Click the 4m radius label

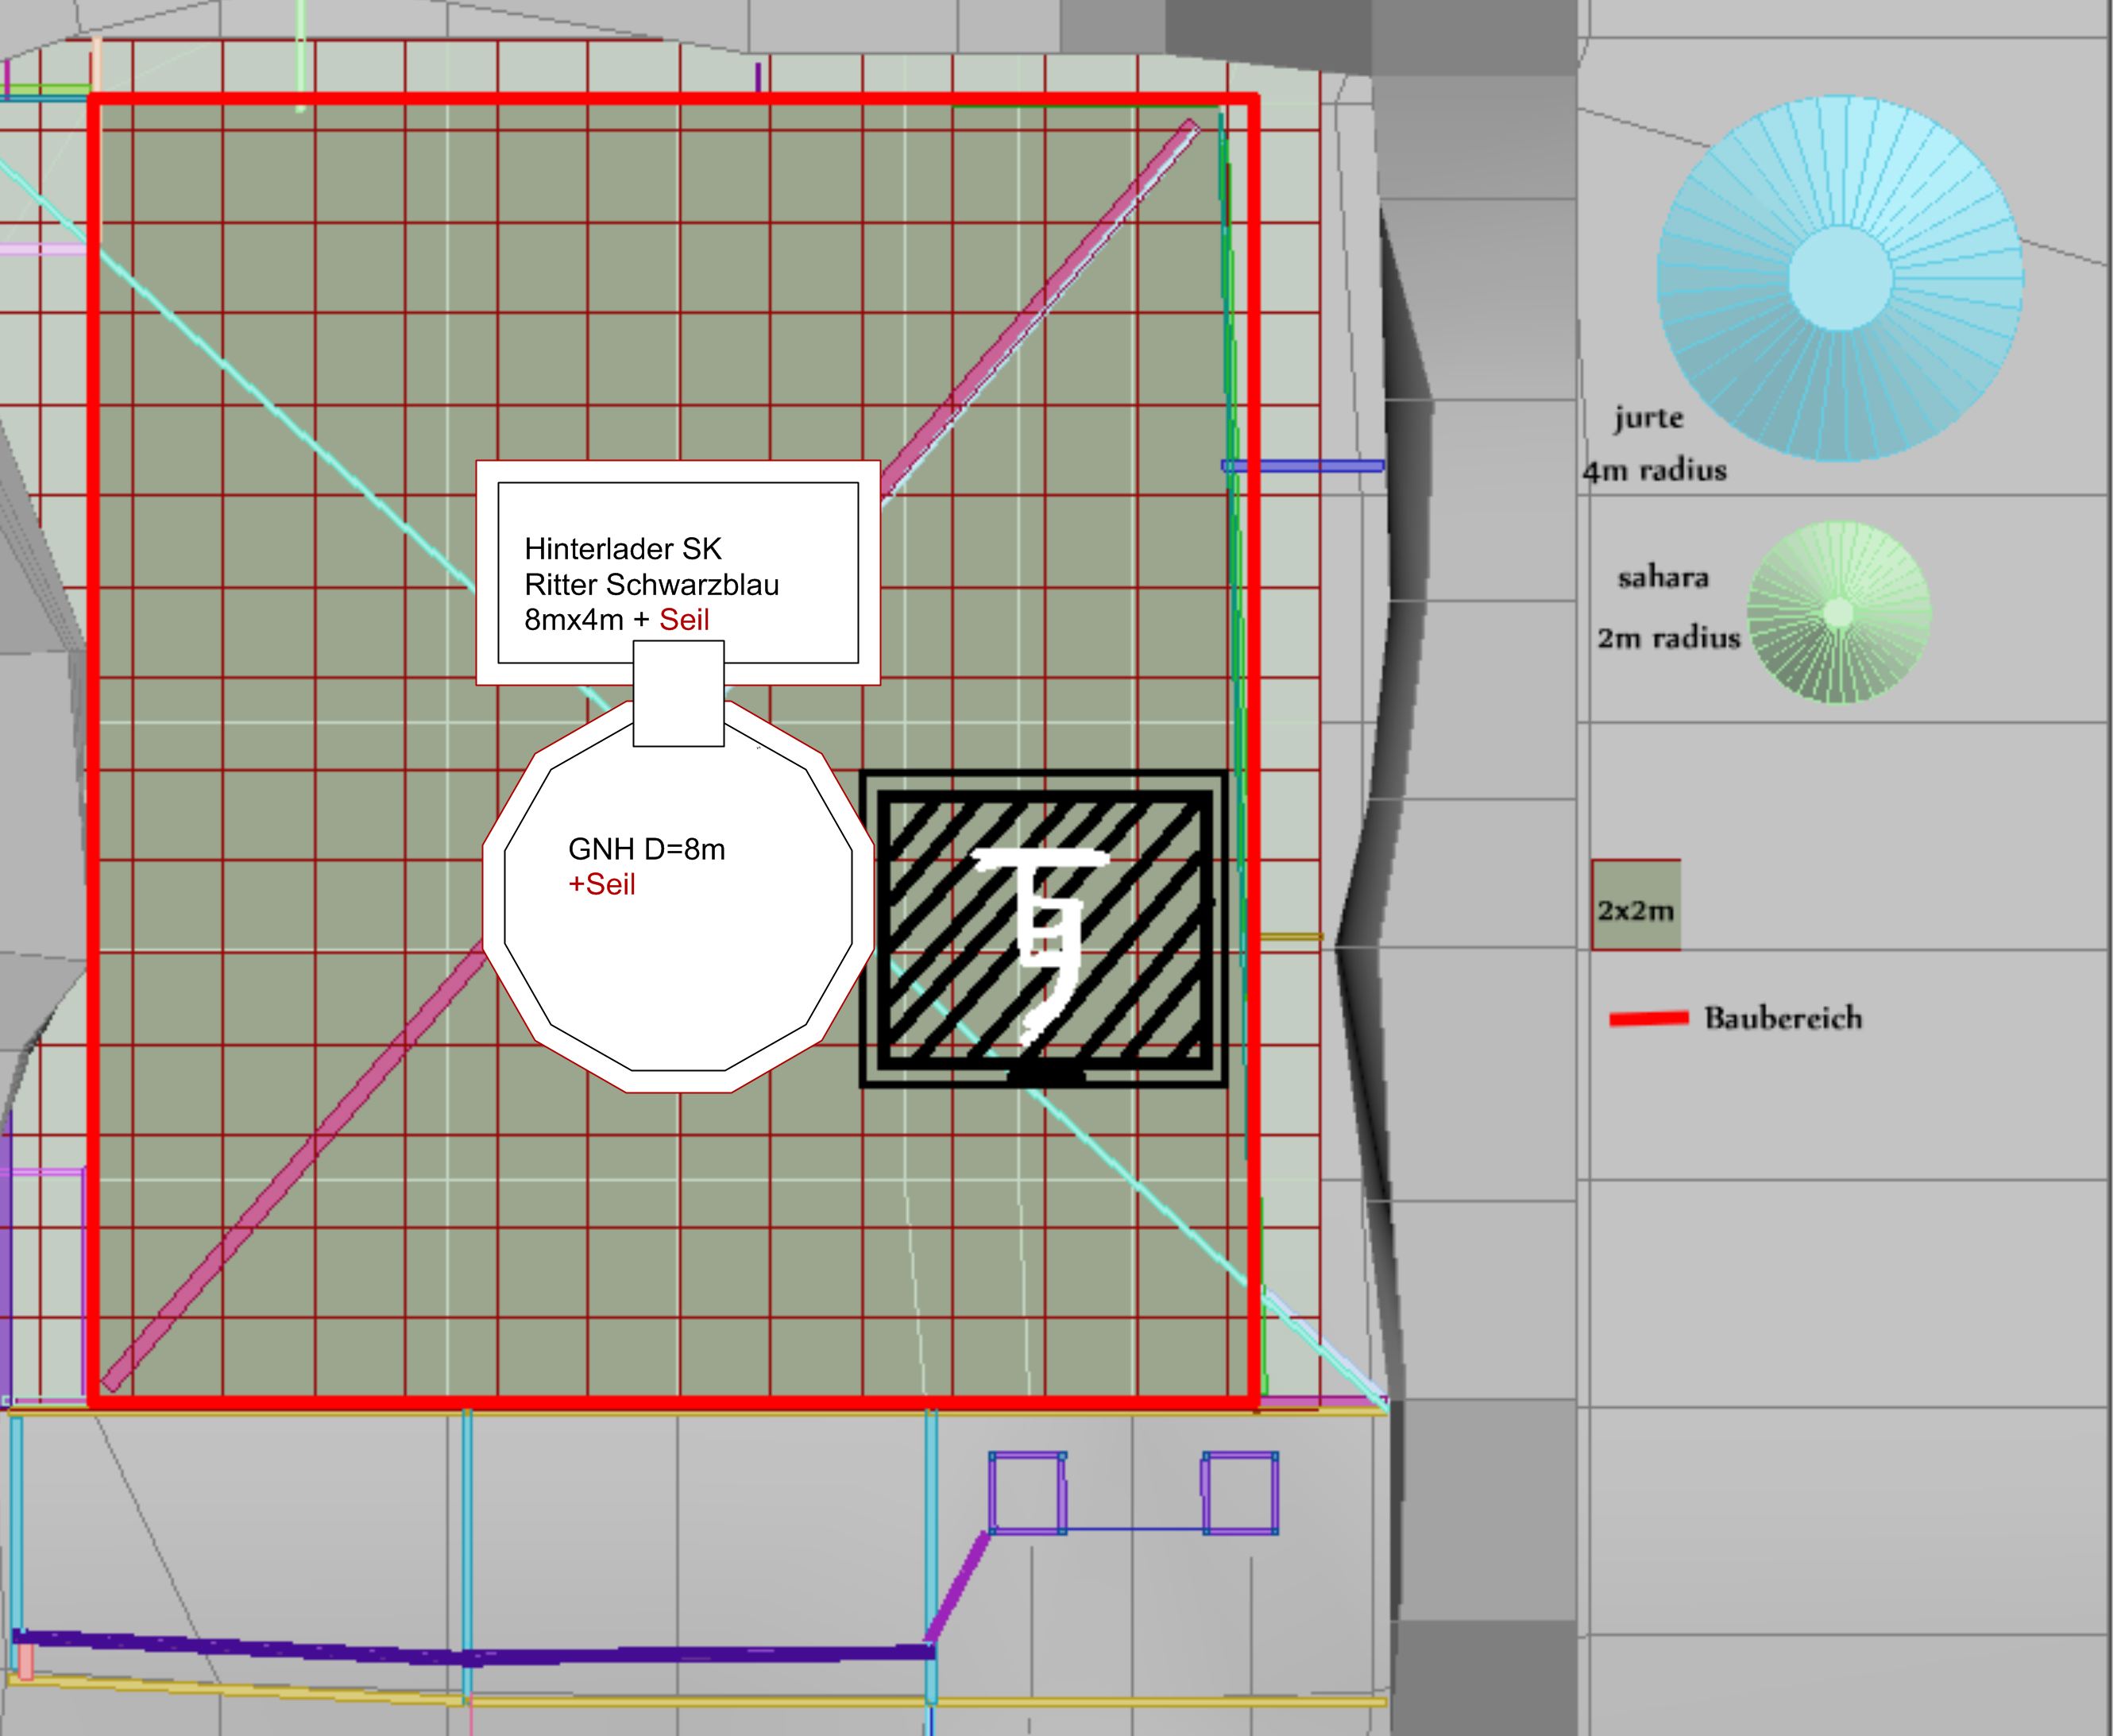tap(1655, 471)
